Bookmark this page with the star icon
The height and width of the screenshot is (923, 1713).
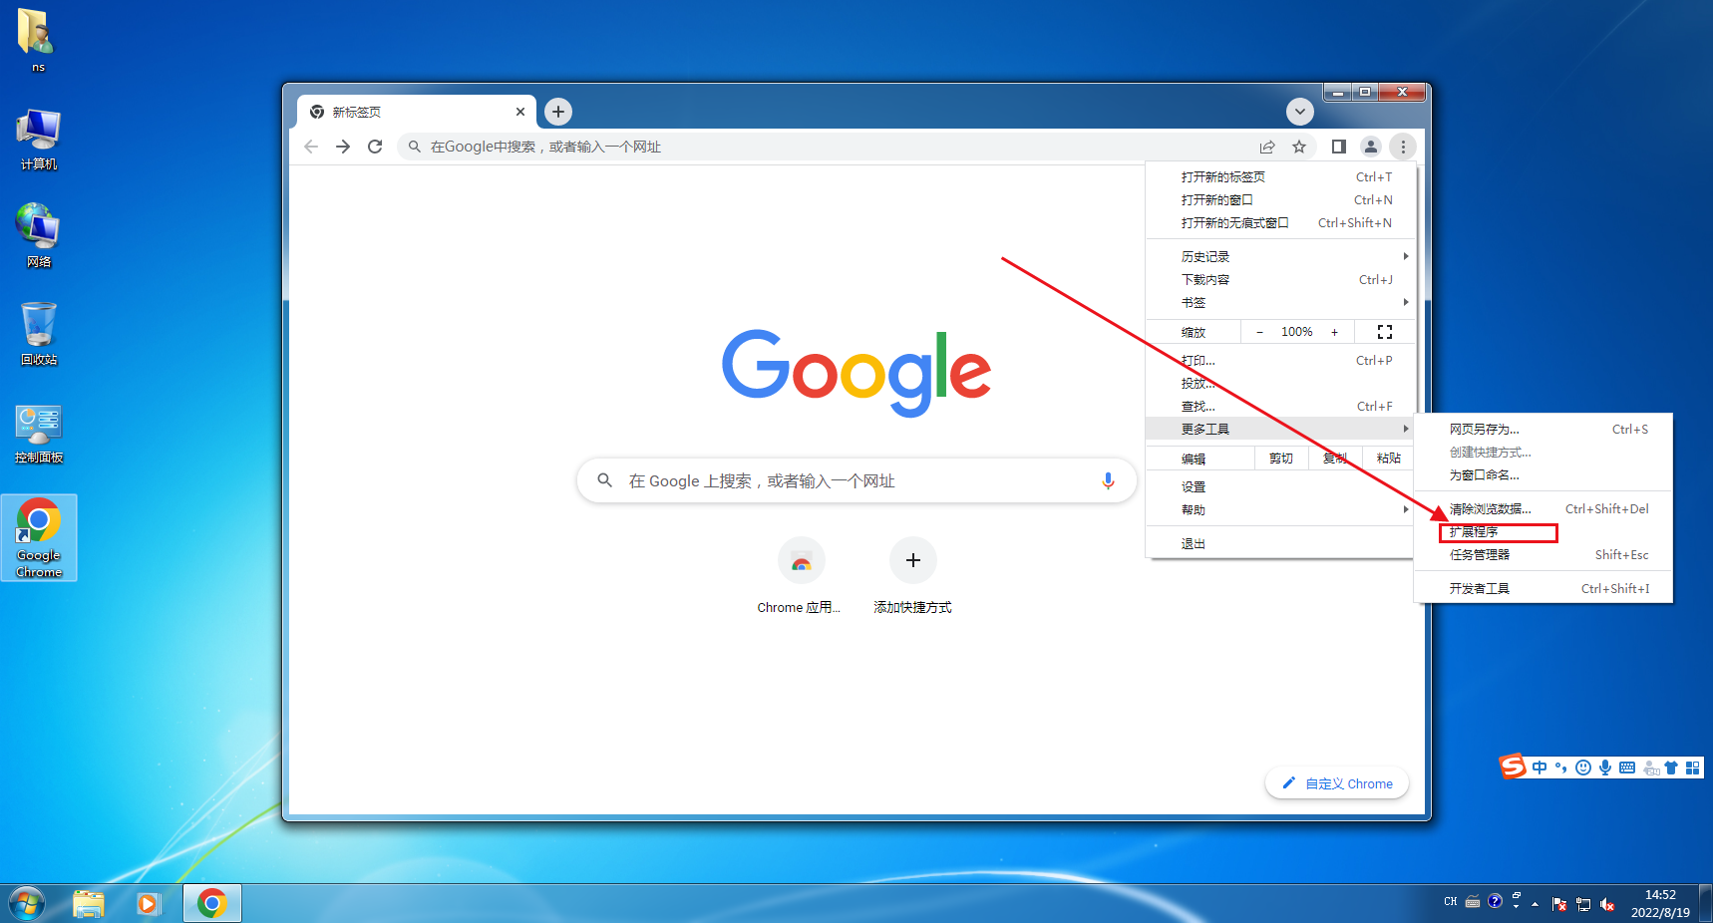pos(1299,147)
